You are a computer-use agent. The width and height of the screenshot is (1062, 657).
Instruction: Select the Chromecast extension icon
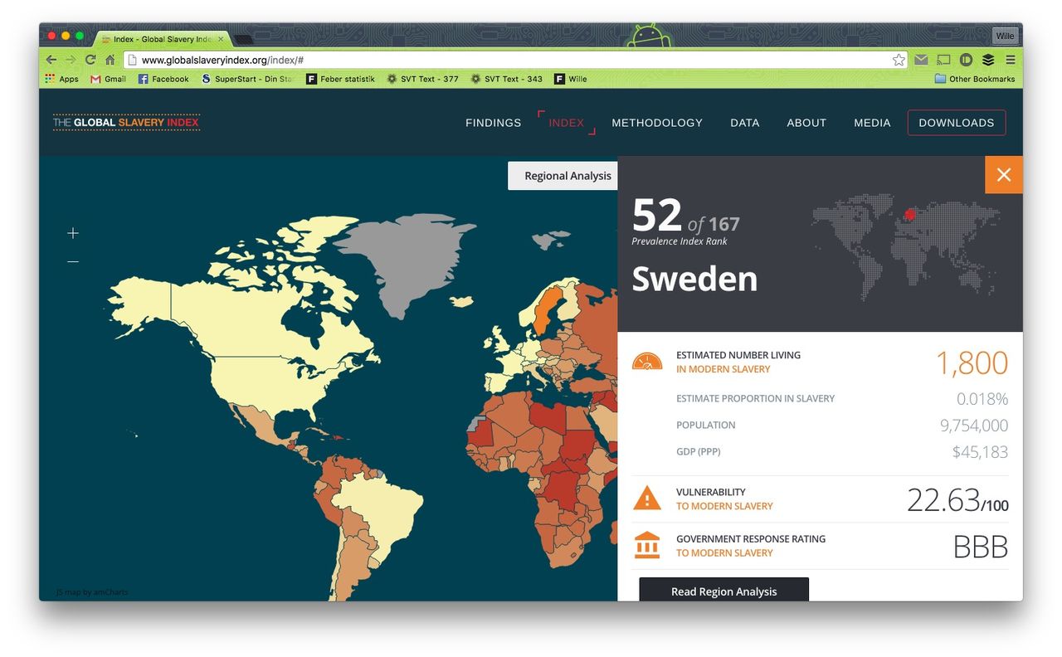point(943,59)
